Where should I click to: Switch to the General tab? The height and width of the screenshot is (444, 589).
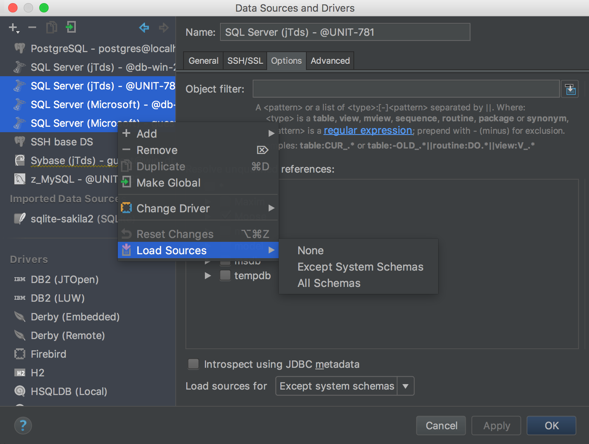point(203,61)
